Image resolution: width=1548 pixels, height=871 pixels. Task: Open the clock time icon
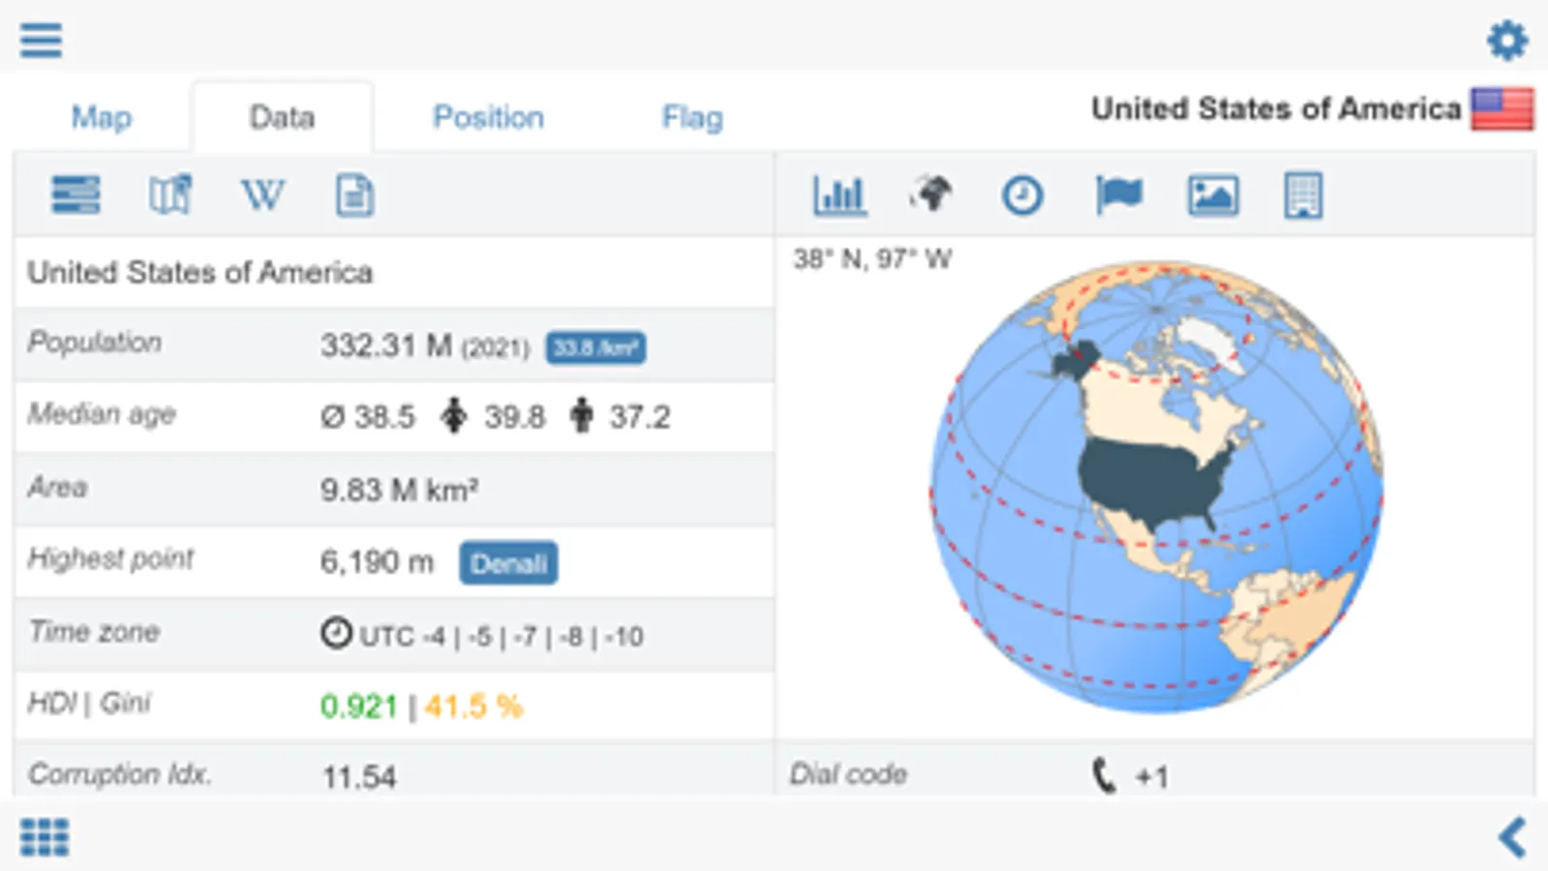point(1022,195)
